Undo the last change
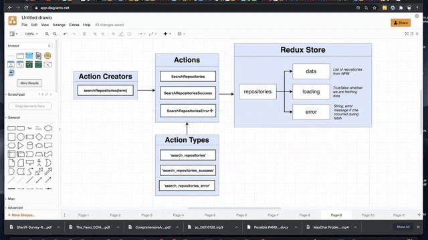Screen dimensions: 428x240 click(66, 34)
